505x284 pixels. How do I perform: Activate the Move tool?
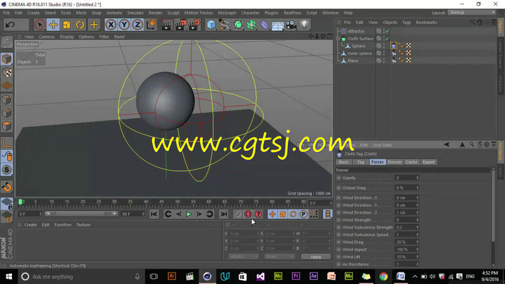click(x=53, y=25)
